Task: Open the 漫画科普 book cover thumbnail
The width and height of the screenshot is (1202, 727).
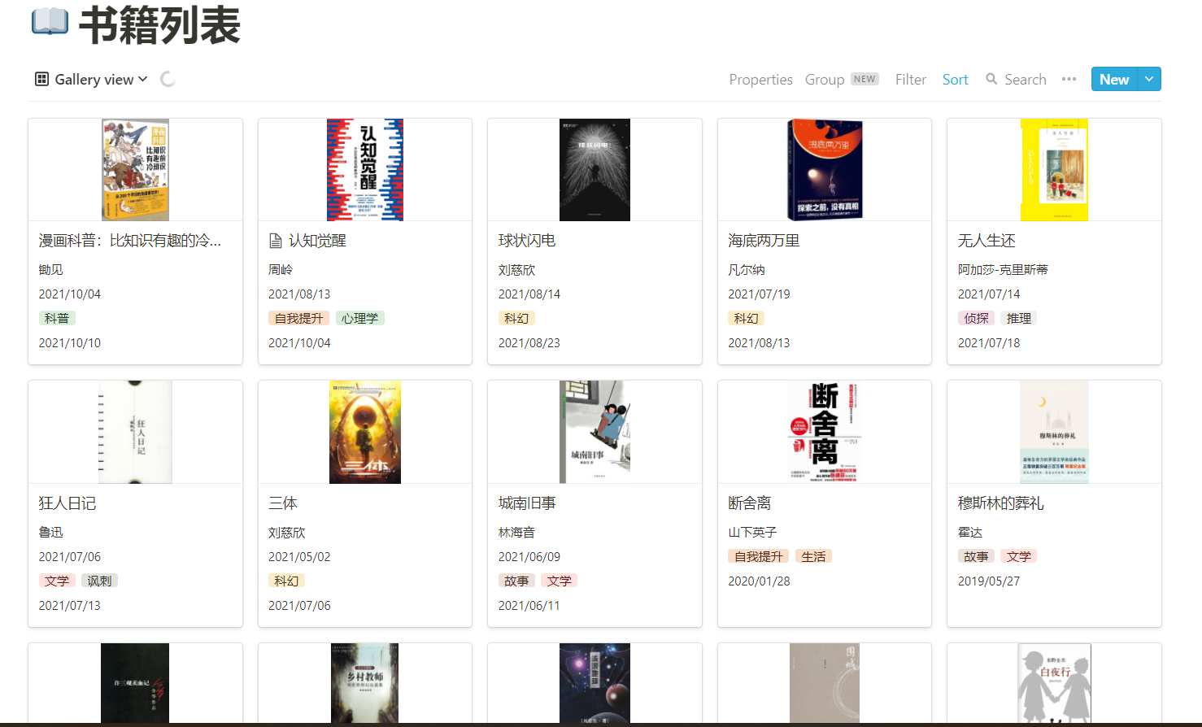Action: 135,170
